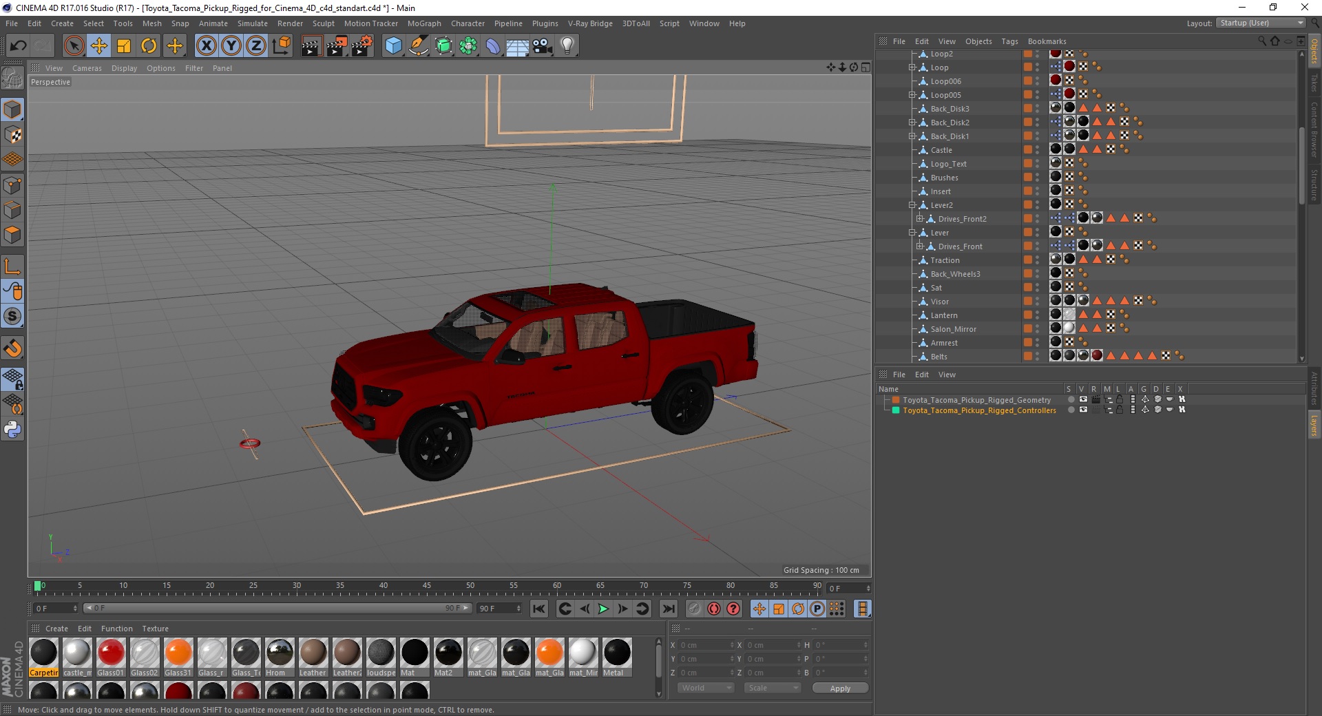Open the spline Pen tool
The height and width of the screenshot is (716, 1322).
419,46
